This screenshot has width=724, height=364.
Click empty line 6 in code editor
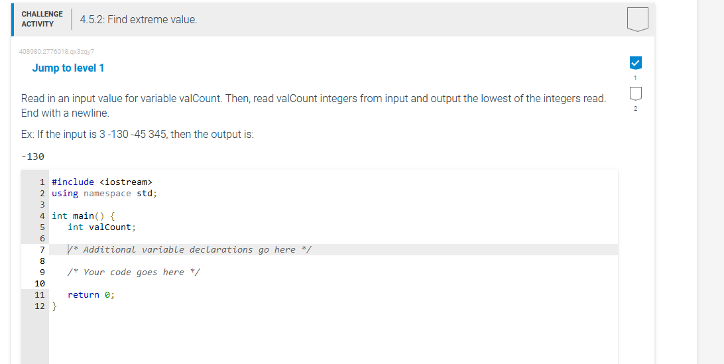332,238
